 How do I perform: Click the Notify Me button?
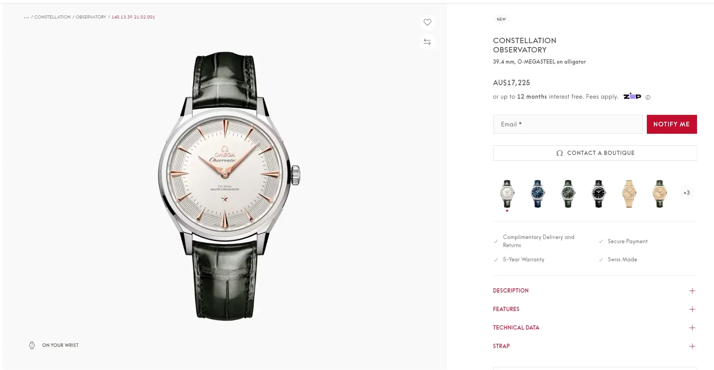[x=672, y=124]
